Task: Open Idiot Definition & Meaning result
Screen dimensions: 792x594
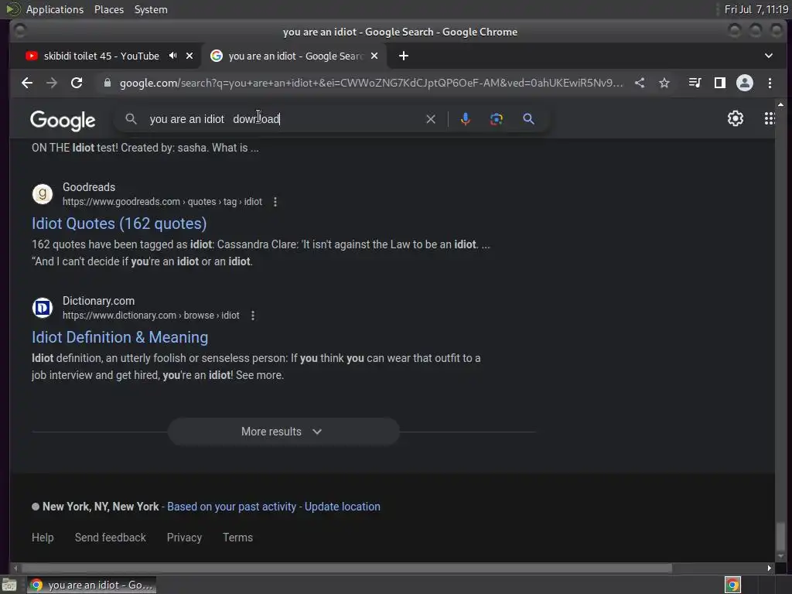Action: (x=120, y=337)
